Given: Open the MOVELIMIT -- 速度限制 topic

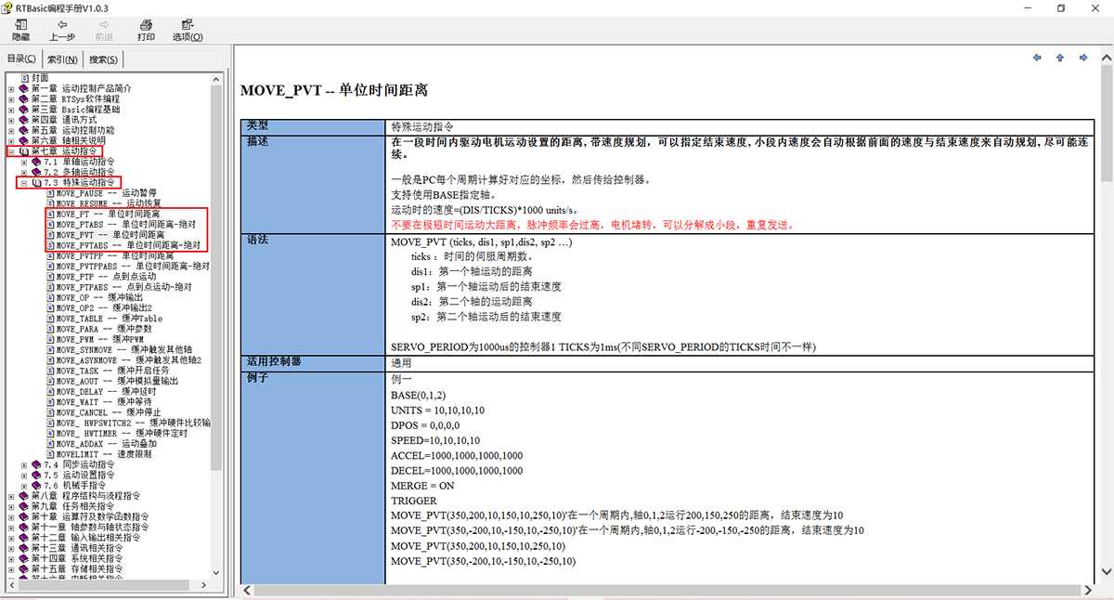Looking at the screenshot, I should pos(105,454).
